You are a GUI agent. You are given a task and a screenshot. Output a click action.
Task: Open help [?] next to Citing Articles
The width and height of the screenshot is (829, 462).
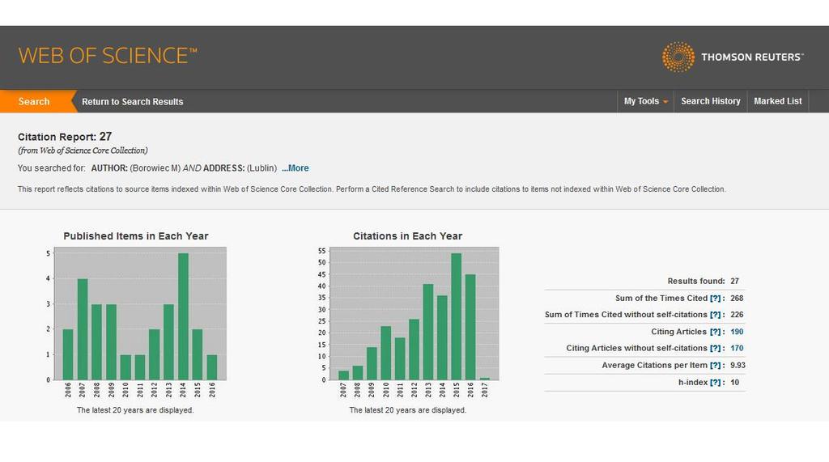point(716,332)
